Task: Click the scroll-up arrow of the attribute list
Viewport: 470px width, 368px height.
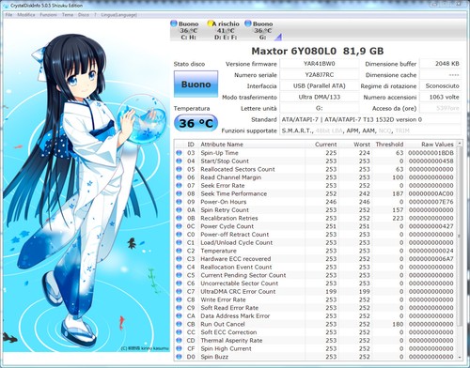Action: (x=460, y=143)
